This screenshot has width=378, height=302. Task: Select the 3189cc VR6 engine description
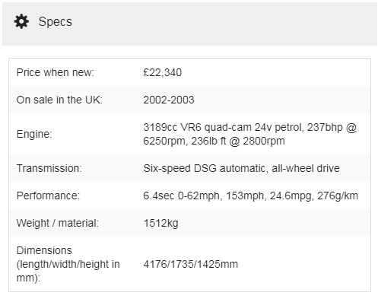click(250, 134)
